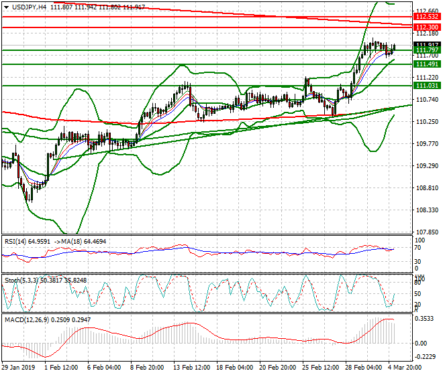Screen dimensions: 443x375
Task: Click the Stochastic scale level 50
Action: coord(417,294)
